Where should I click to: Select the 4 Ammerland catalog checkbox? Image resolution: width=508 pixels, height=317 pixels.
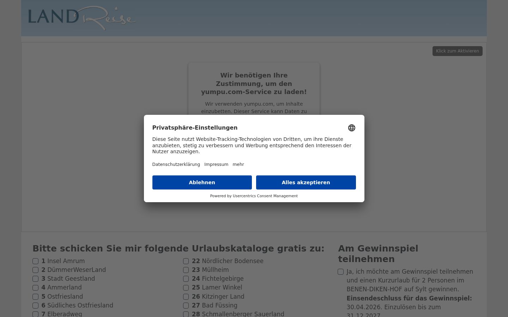36,288
